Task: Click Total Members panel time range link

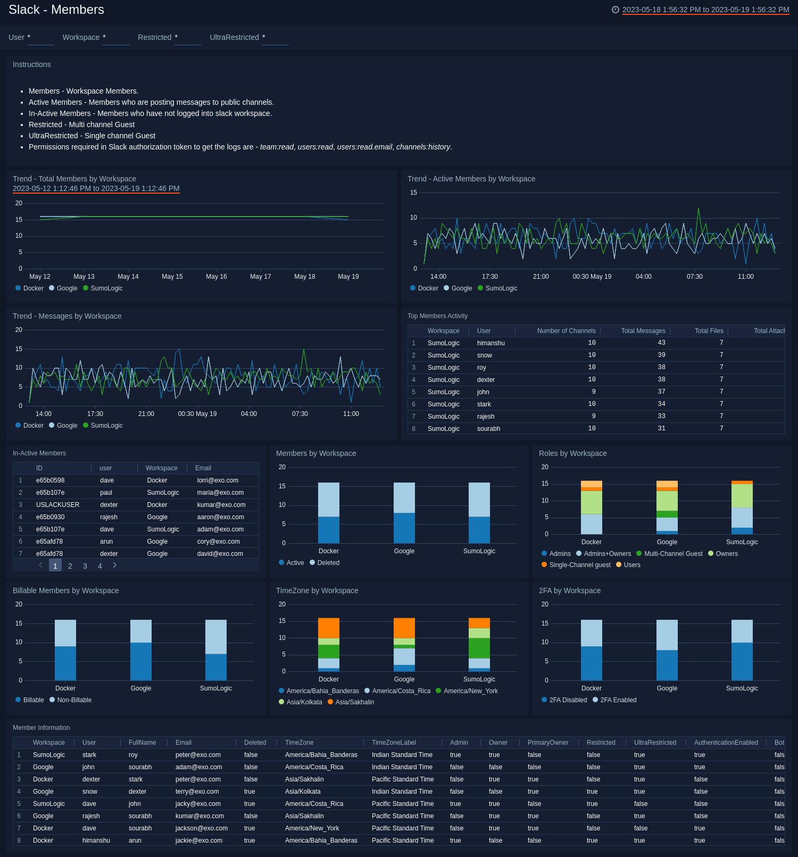Action: [96, 188]
